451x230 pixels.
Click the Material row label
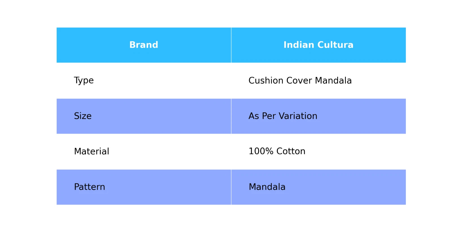tap(91, 152)
